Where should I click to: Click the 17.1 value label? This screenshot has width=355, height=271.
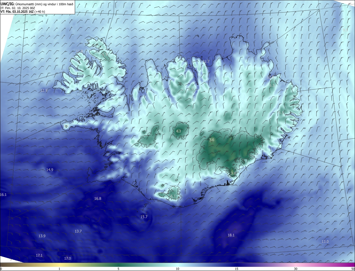click(39, 255)
